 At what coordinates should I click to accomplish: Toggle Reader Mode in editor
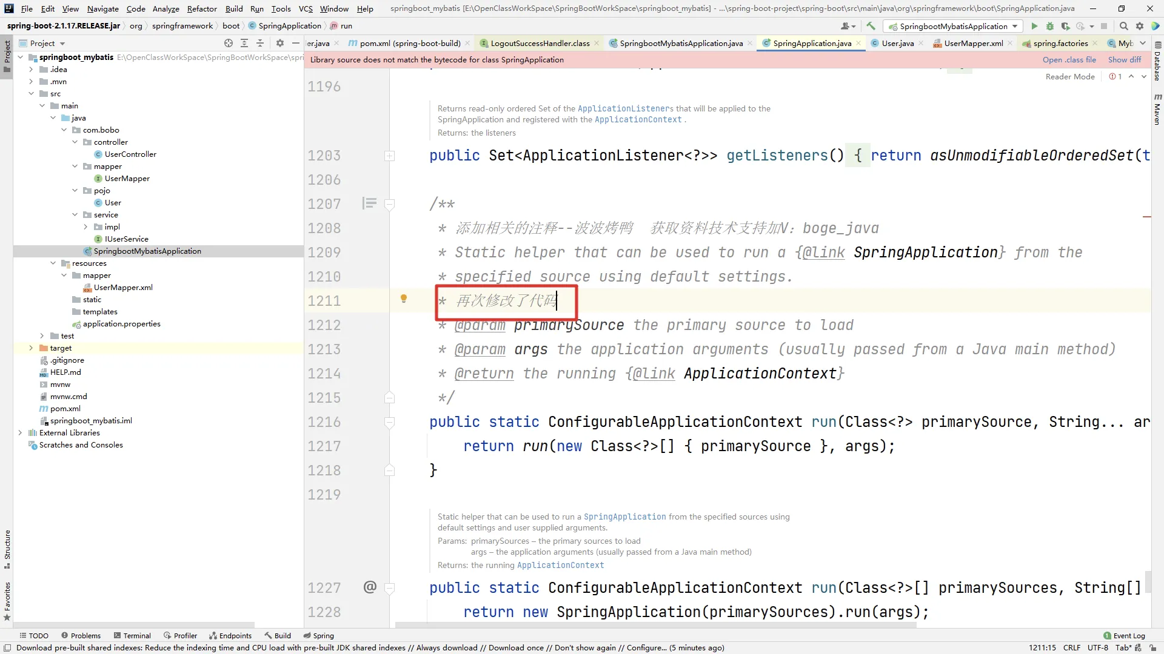click(1070, 77)
